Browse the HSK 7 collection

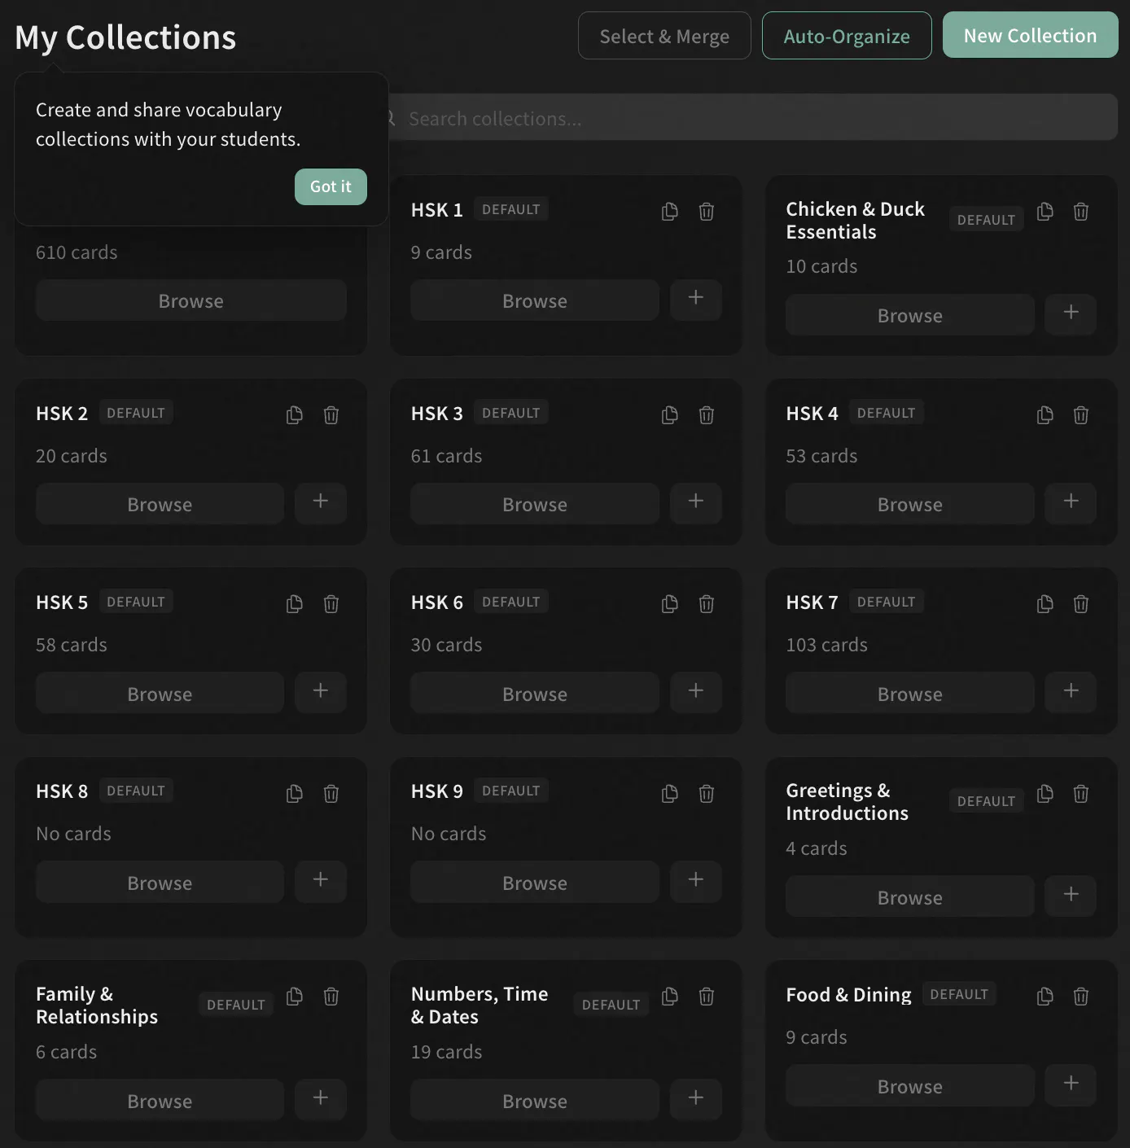point(910,694)
